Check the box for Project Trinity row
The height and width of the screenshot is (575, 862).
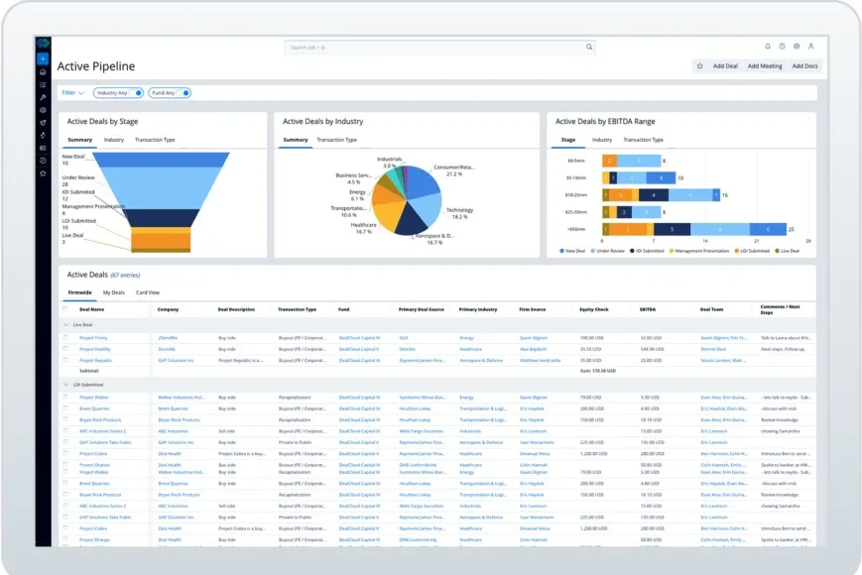[x=65, y=337]
